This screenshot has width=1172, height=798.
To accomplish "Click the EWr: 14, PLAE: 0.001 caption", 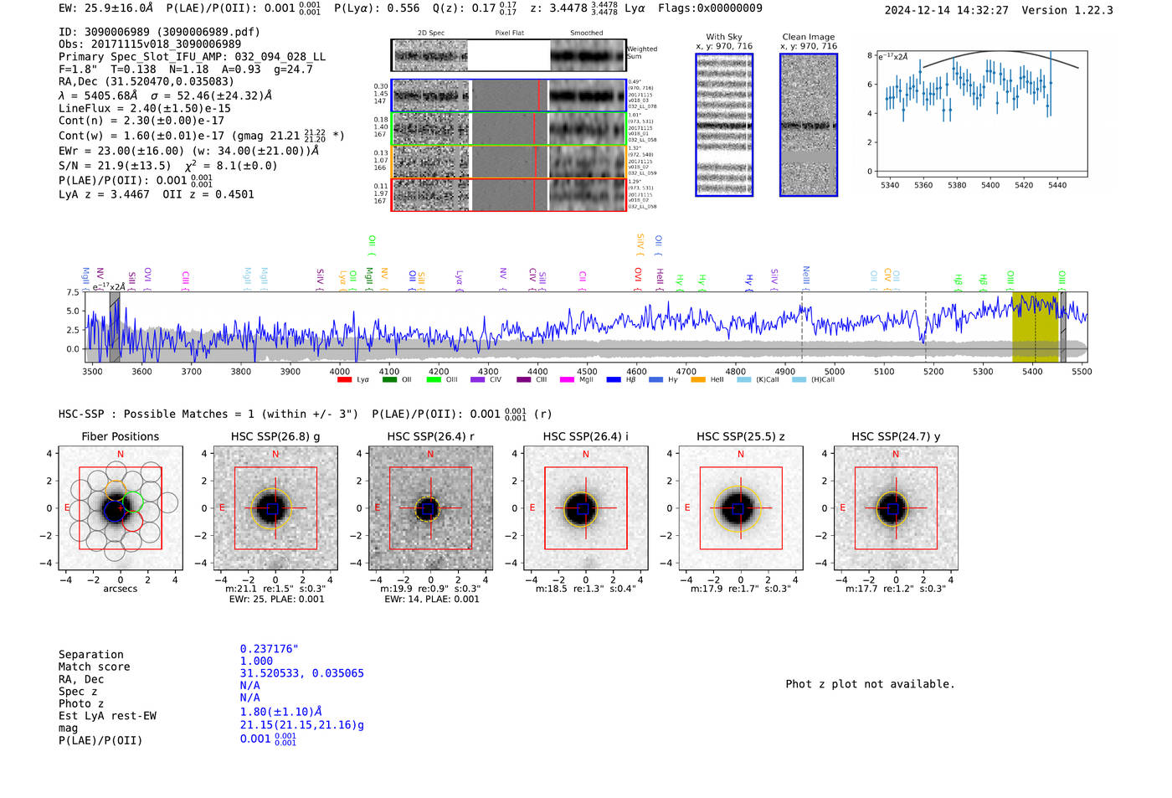I will click(431, 599).
